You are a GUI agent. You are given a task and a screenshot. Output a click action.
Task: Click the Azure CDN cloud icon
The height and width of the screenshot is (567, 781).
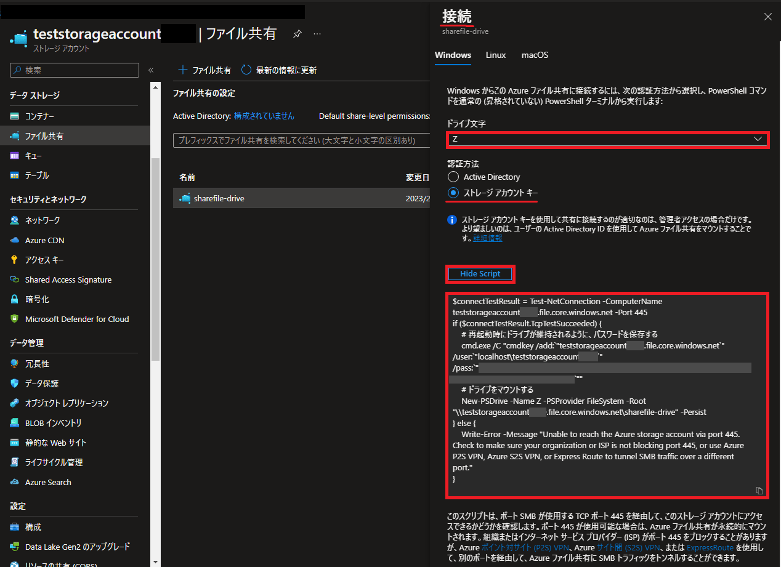pos(15,240)
